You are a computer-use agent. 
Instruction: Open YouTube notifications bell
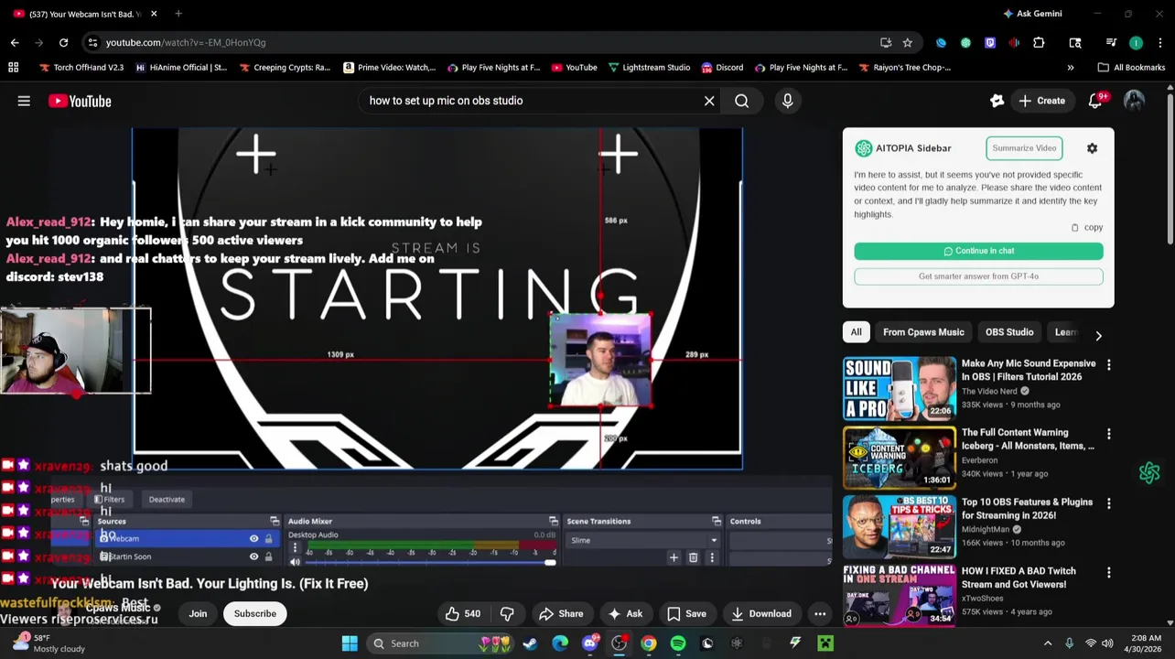click(1094, 101)
